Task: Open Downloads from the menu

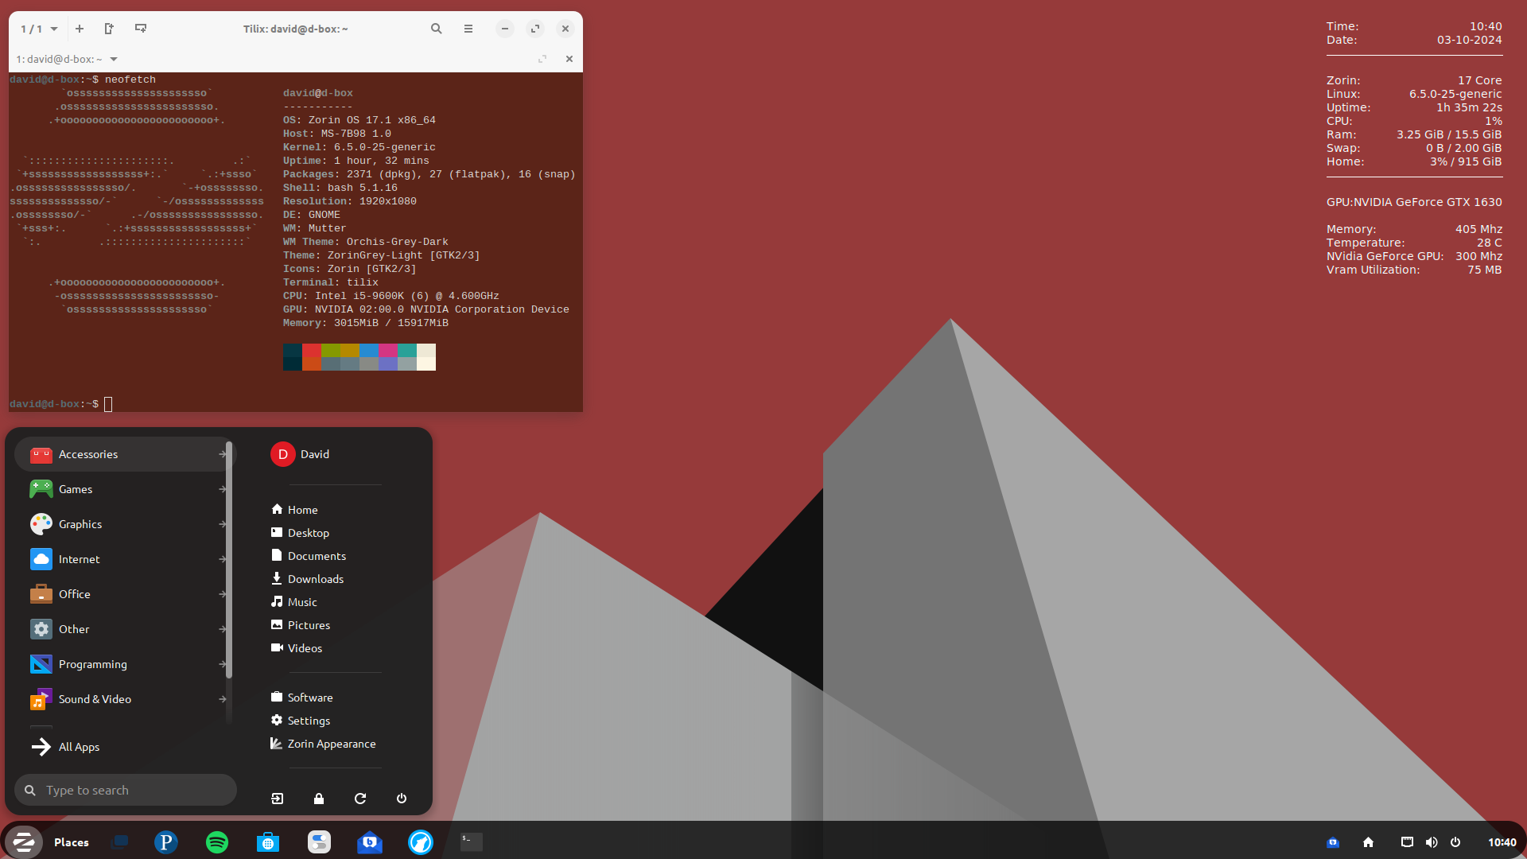Action: [x=308, y=579]
